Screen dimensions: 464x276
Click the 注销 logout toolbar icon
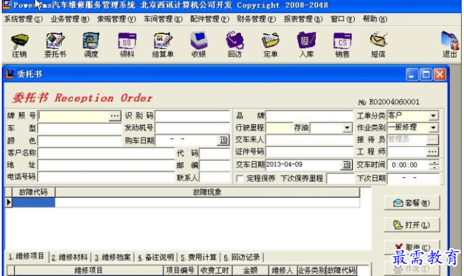[x=19, y=45]
